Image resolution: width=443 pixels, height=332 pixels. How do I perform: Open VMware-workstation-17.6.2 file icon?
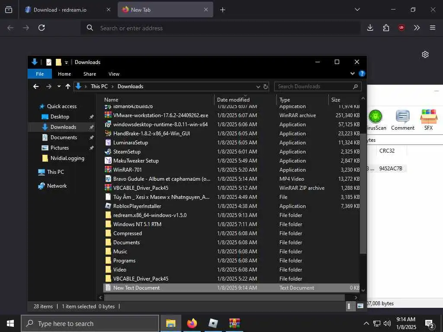point(108,115)
